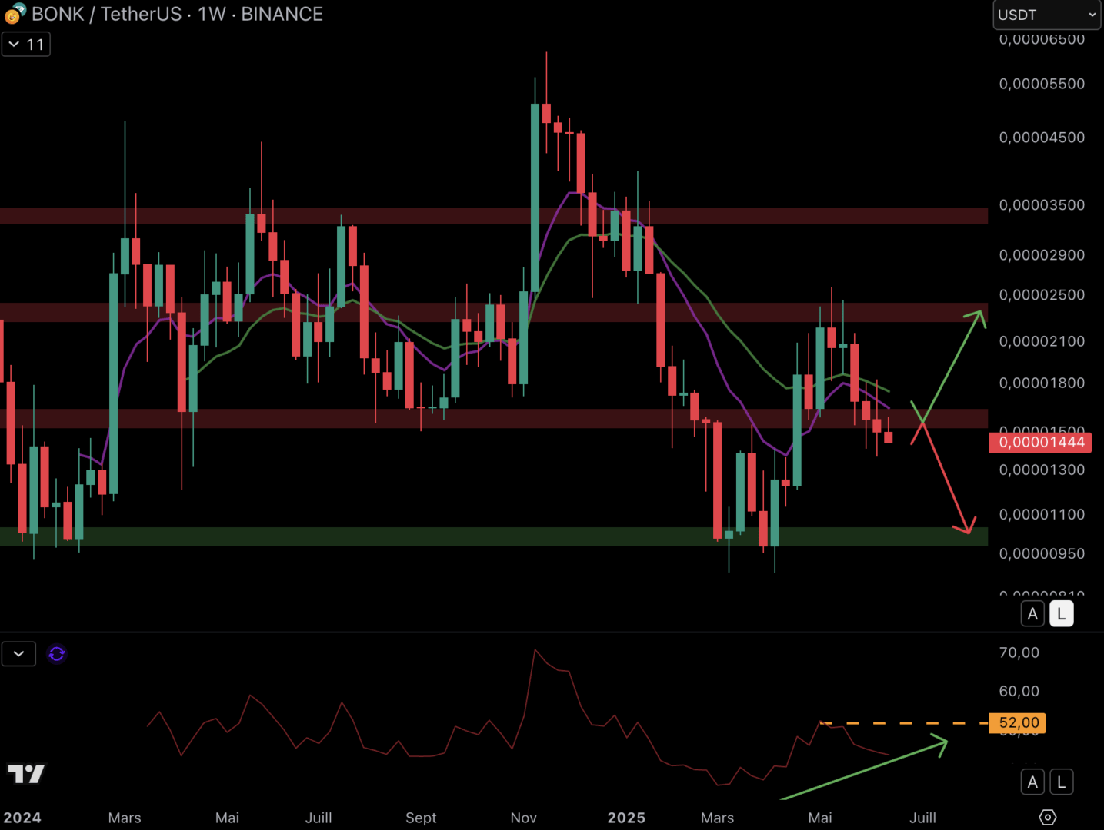Select the orange dashed RSI horizontal line
The height and width of the screenshot is (830, 1104).
(x=904, y=723)
